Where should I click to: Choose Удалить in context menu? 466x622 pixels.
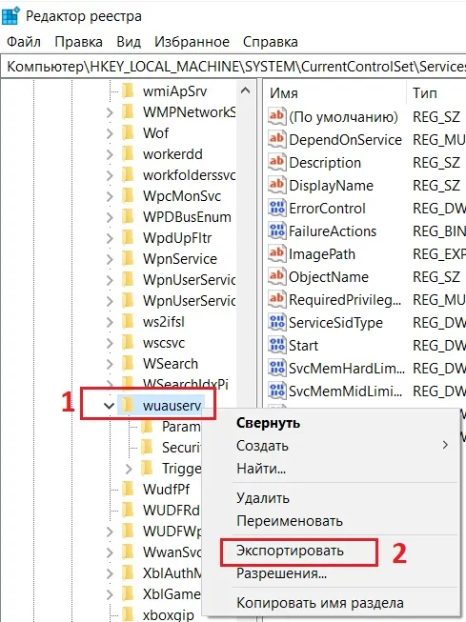(263, 498)
